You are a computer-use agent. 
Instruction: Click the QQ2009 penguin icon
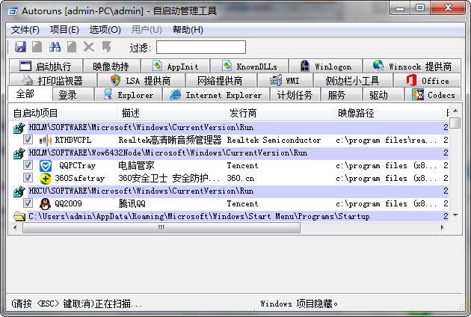[x=46, y=204]
